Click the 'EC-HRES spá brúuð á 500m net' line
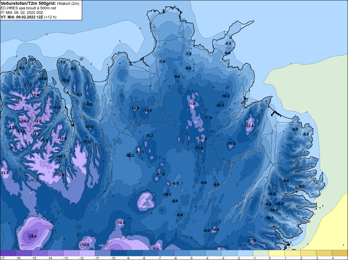348x260 pixels. [29, 8]
